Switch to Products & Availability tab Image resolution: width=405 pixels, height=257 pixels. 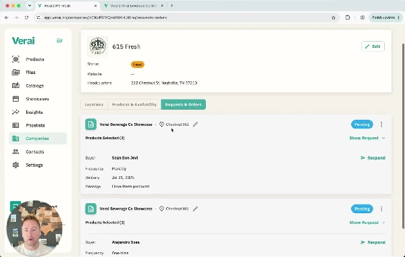coord(134,104)
